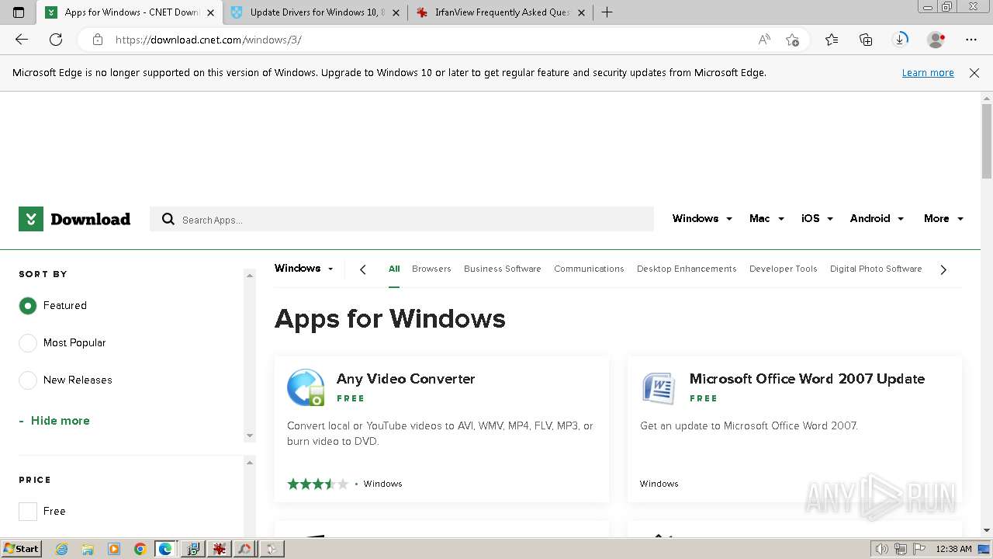Click the CNET Download logo
The height and width of the screenshot is (559, 993).
[x=74, y=219]
